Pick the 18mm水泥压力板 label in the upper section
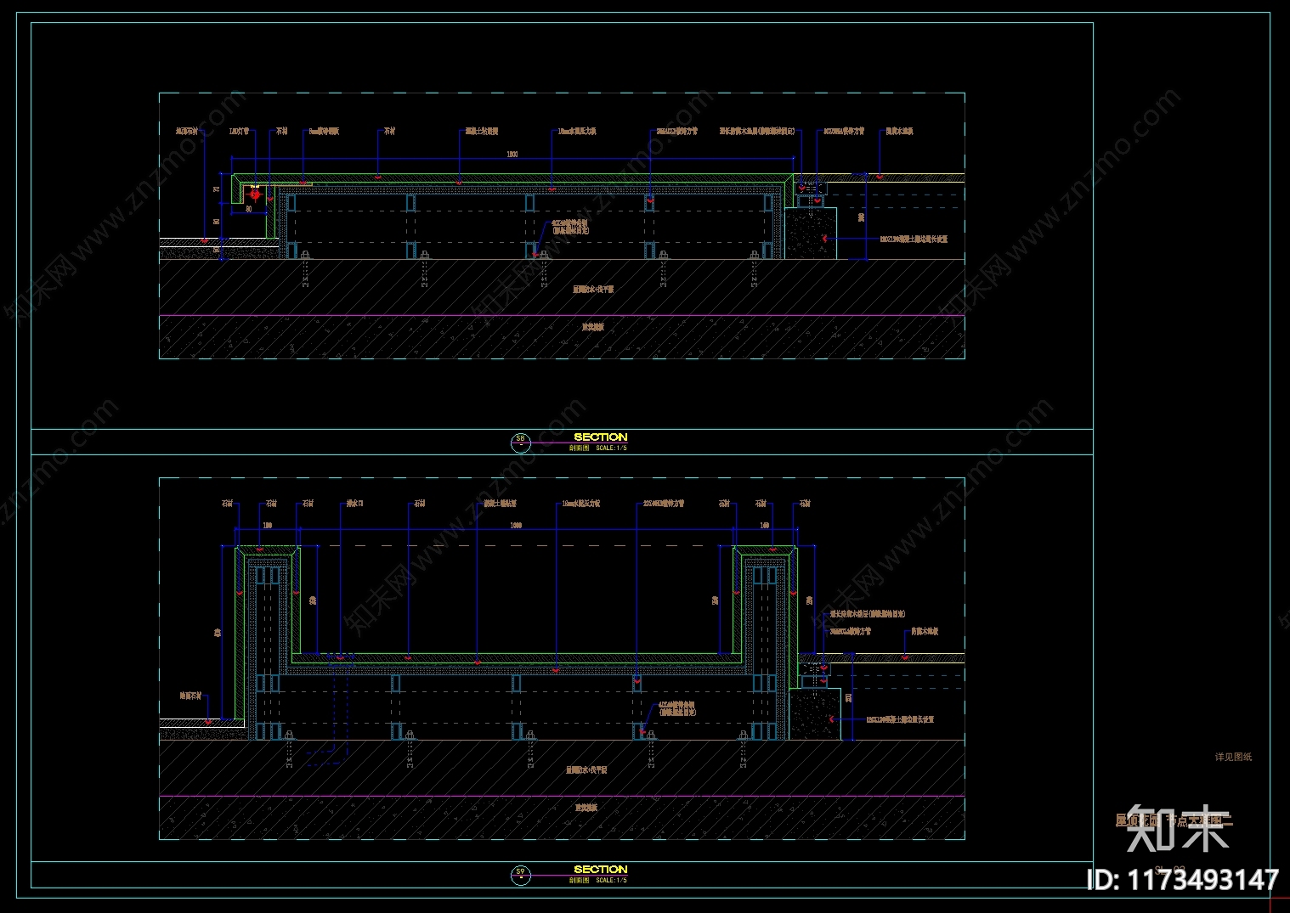This screenshot has height=913, width=1290. [x=577, y=132]
